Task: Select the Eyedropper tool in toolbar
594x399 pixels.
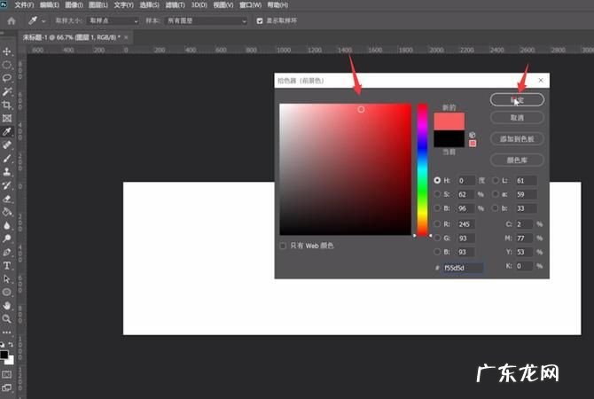Action: point(7,131)
